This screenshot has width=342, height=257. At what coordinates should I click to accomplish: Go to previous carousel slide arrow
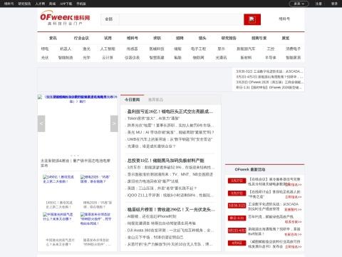coord(41,124)
